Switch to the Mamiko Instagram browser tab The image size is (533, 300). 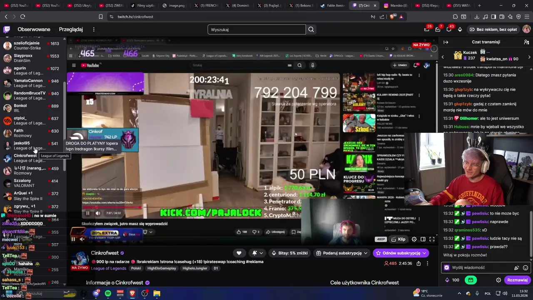pos(396,5)
